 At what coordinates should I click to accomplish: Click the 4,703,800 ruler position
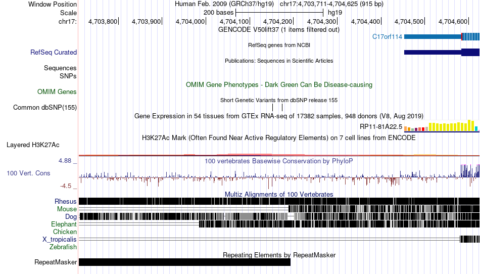point(103,21)
